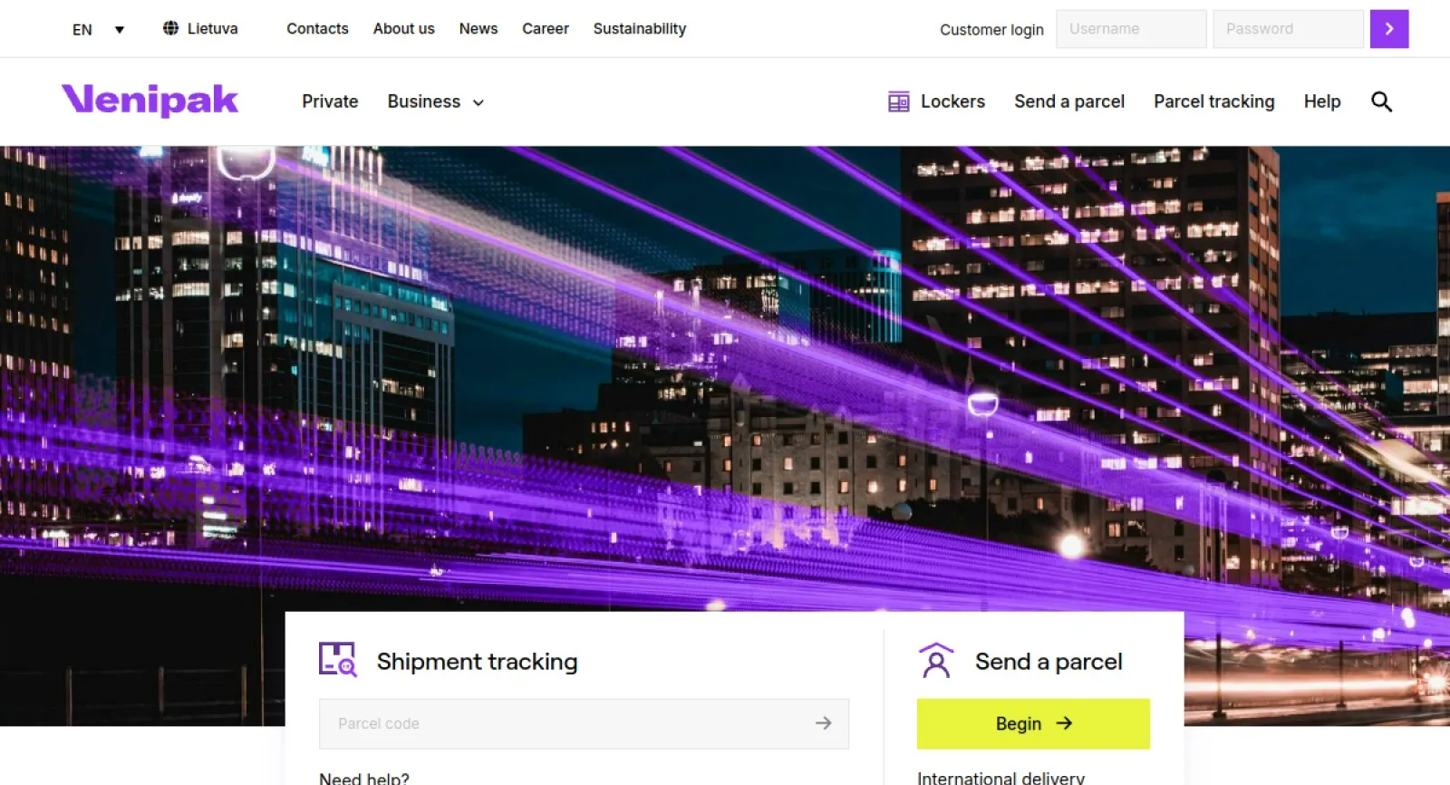The height and width of the screenshot is (785, 1450).
Task: Submit parcel code with arrow icon
Action: point(823,723)
